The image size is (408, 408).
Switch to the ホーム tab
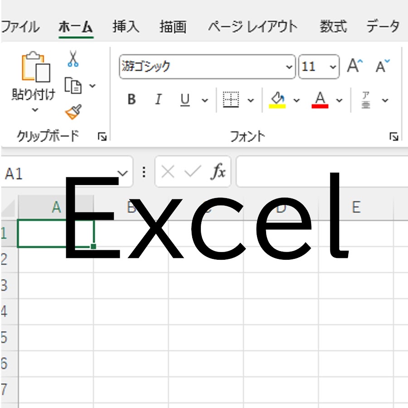[76, 27]
